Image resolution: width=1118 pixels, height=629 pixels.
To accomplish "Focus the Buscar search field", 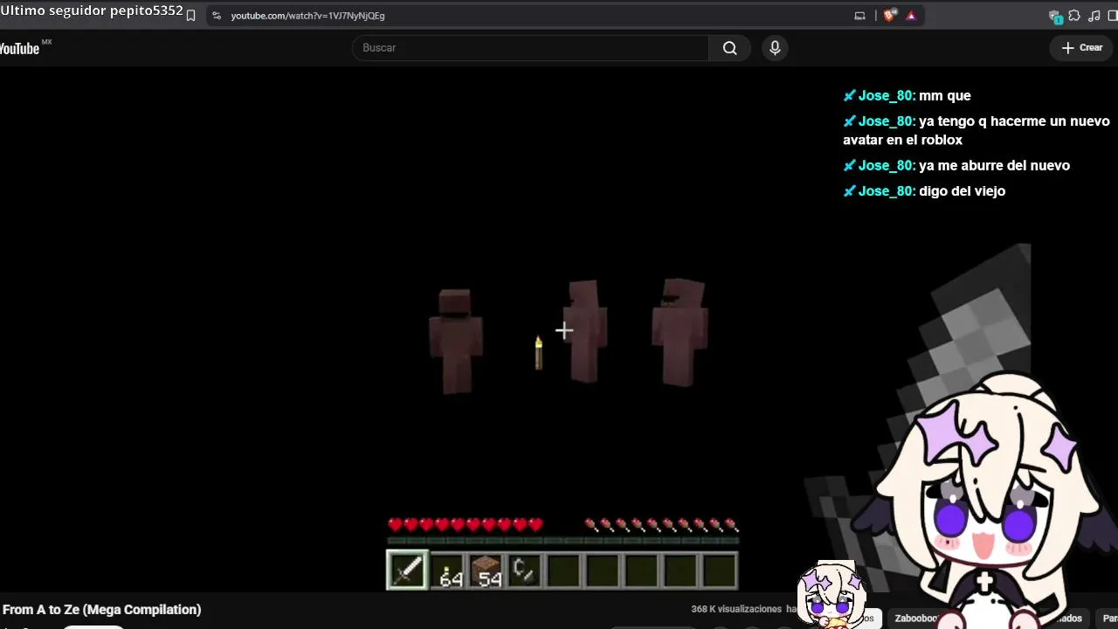I will [x=530, y=48].
